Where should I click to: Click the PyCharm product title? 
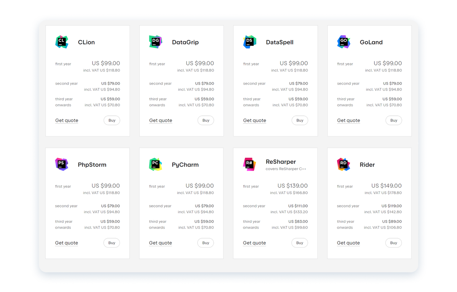[185, 165]
